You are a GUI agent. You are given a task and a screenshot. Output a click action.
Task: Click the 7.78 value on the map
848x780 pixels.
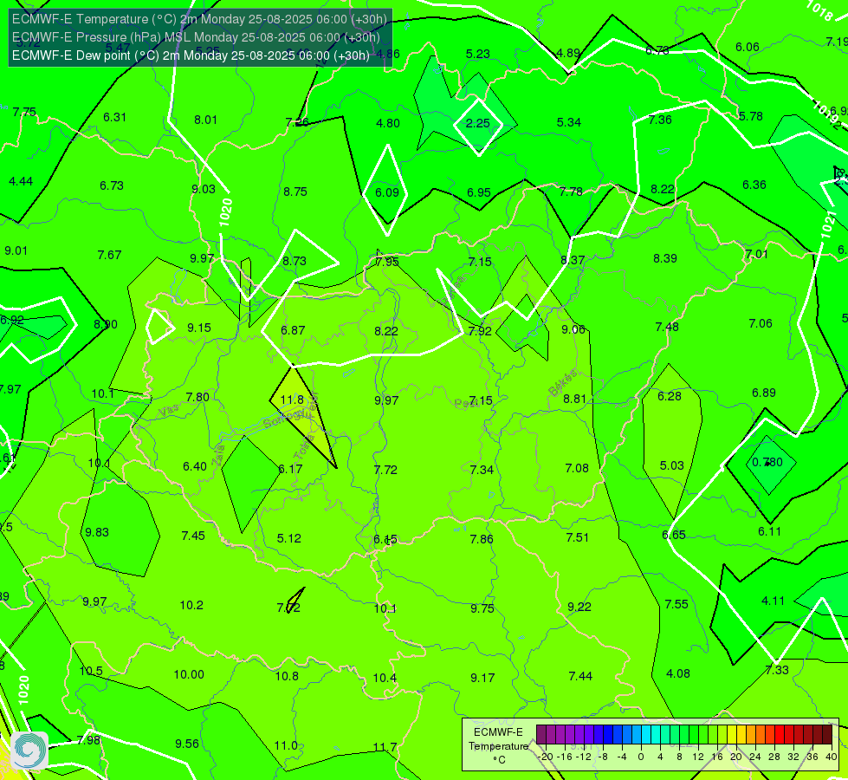(x=571, y=192)
